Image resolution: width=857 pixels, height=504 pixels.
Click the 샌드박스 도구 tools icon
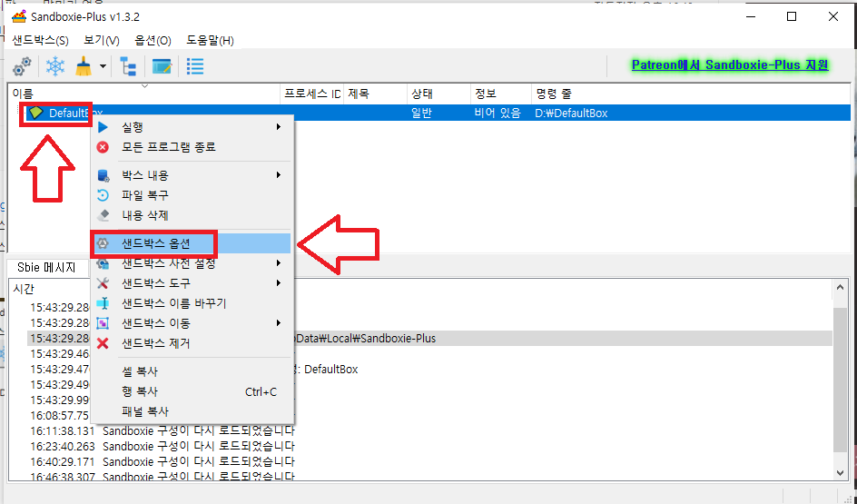103,283
